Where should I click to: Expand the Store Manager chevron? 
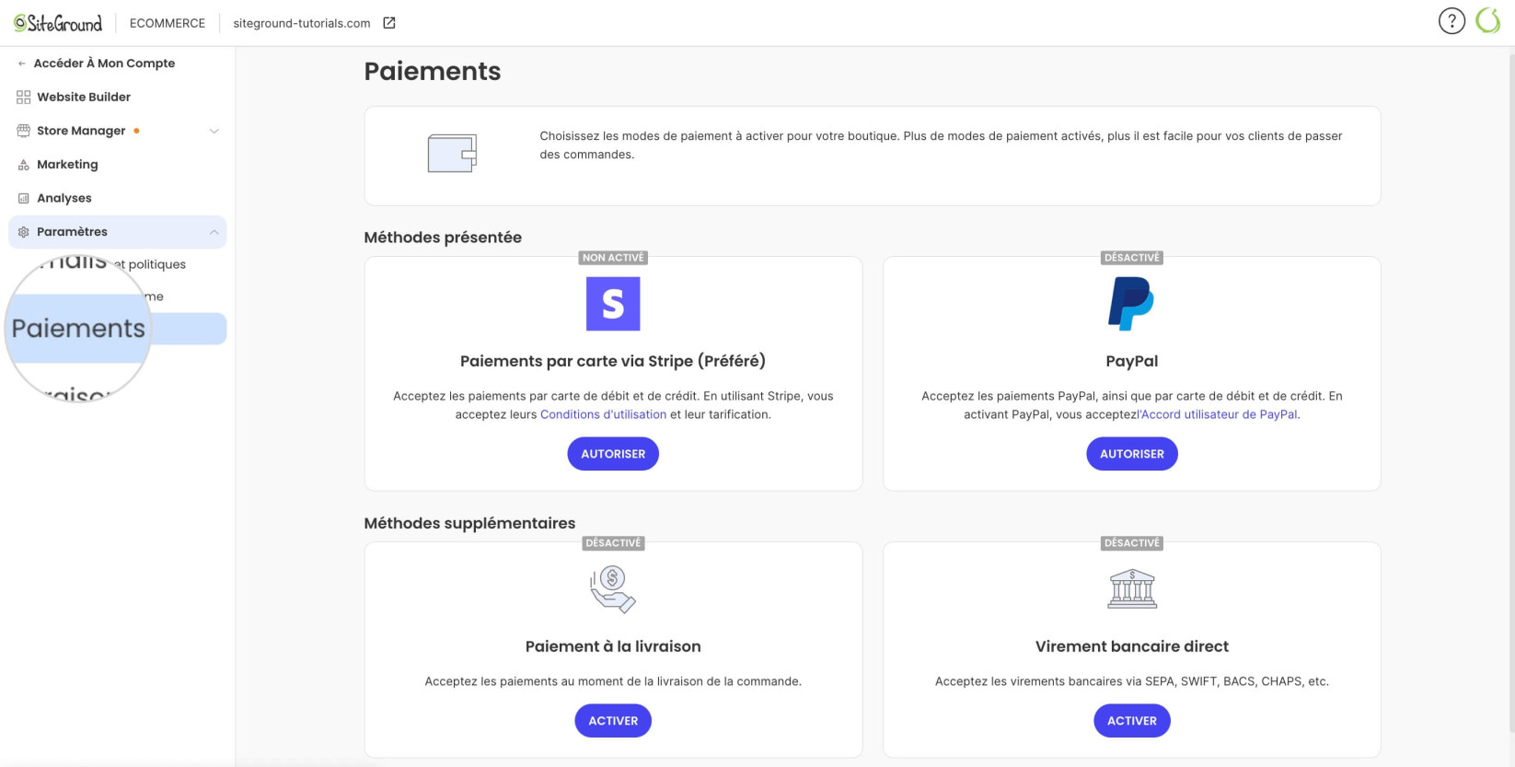[214, 131]
